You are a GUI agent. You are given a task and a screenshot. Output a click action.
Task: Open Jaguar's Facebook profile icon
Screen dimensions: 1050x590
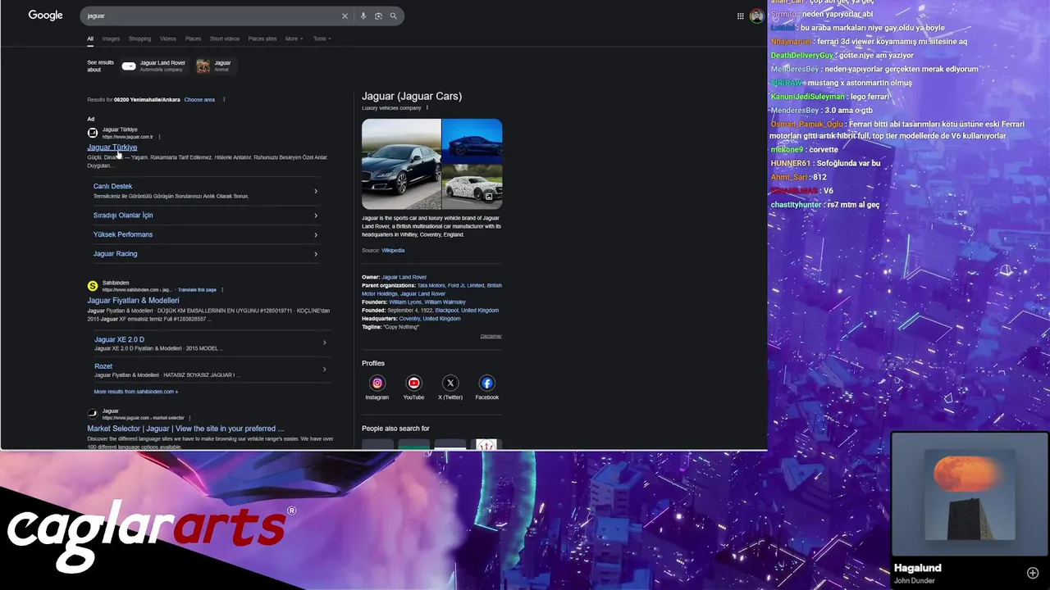pyautogui.click(x=486, y=383)
